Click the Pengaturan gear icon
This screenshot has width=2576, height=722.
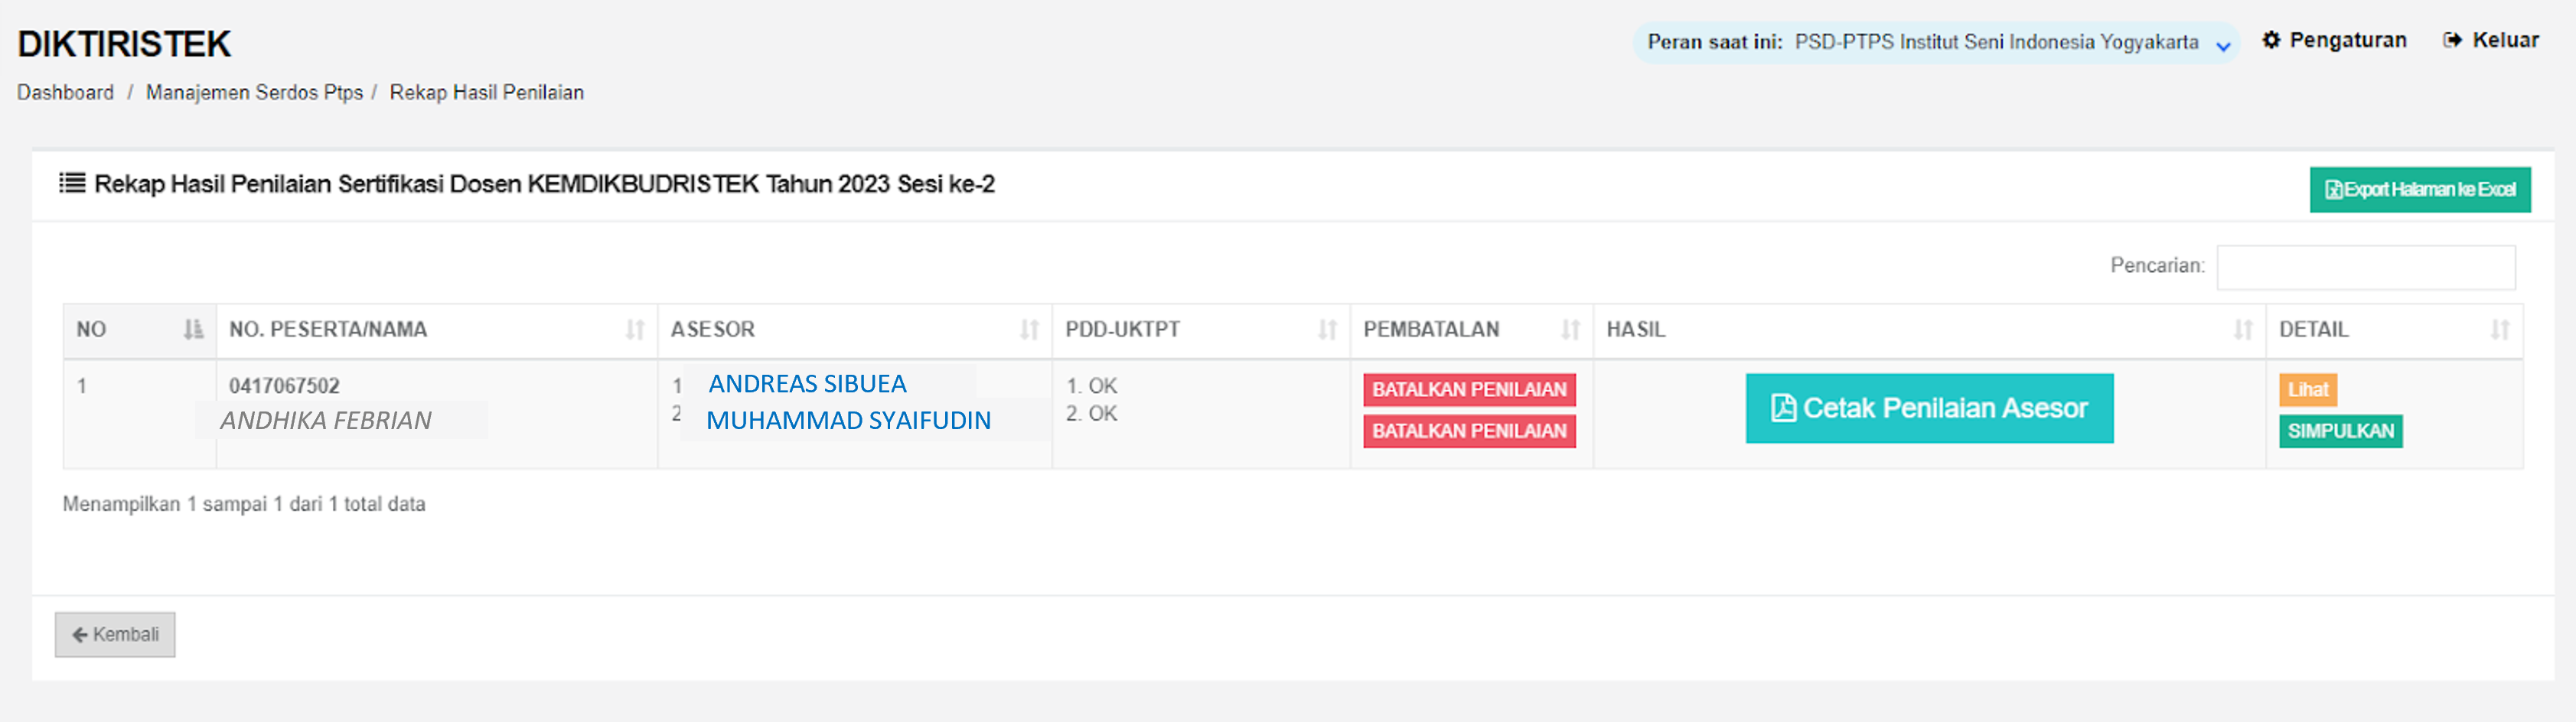point(2271,40)
